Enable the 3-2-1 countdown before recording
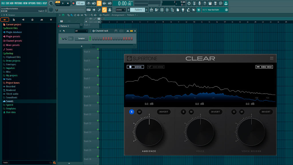Screen dimensions: 293x165 pyautogui.click(x=99, y=3)
